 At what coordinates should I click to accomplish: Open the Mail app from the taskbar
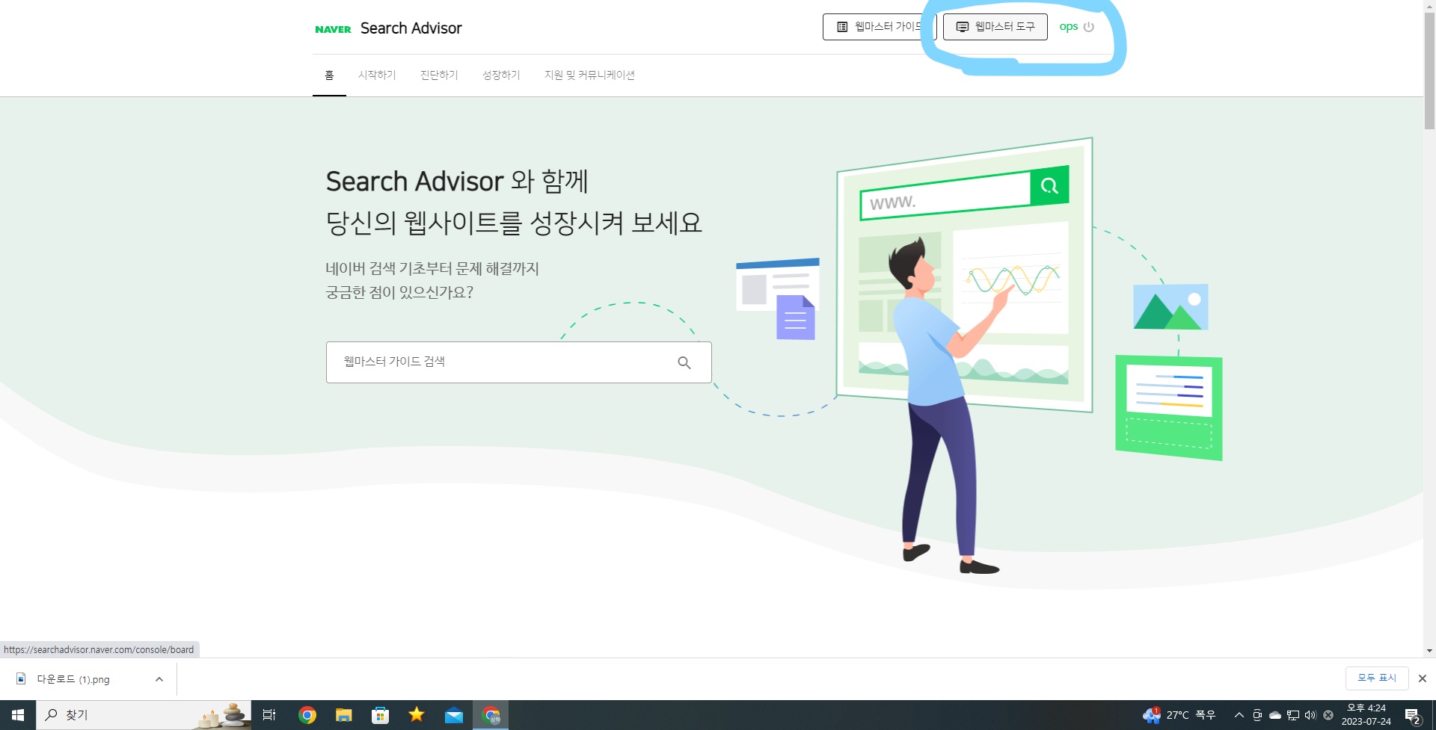click(x=454, y=715)
